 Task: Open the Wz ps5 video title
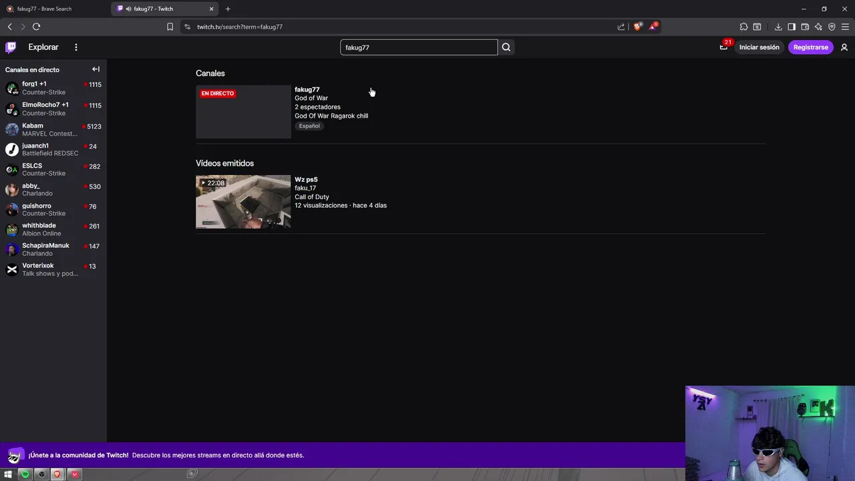tap(306, 180)
